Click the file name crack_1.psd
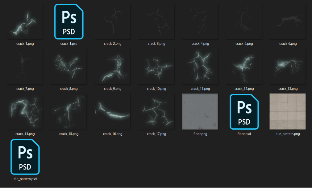The image size is (312, 188). coord(69,44)
